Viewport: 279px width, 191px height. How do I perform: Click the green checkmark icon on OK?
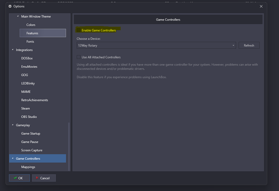tap(15, 178)
